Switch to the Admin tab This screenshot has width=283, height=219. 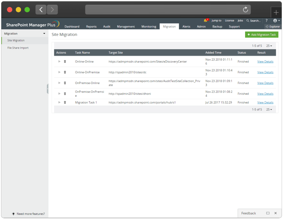pos(201,27)
